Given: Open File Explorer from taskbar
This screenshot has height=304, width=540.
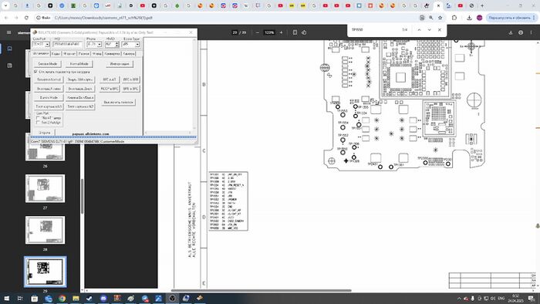Looking at the screenshot, I should pyautogui.click(x=76, y=298).
